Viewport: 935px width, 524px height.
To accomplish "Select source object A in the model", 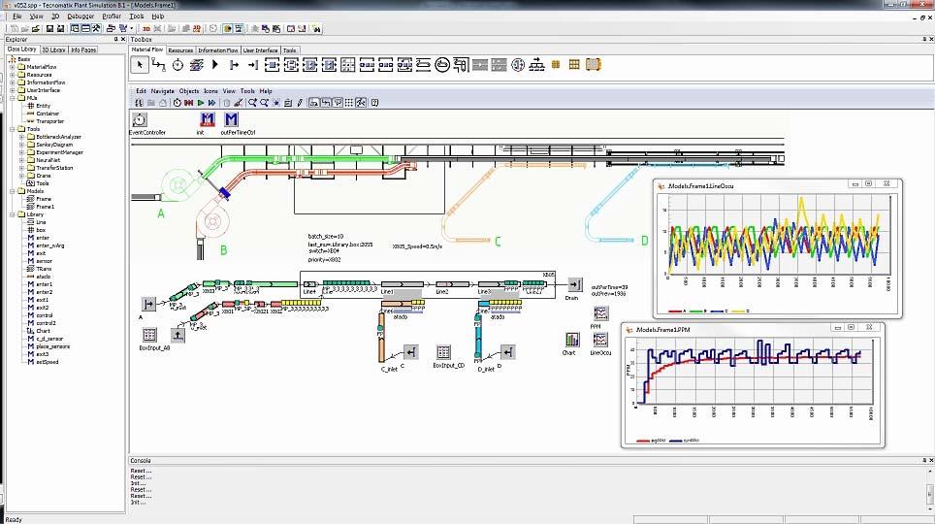I will click(148, 305).
